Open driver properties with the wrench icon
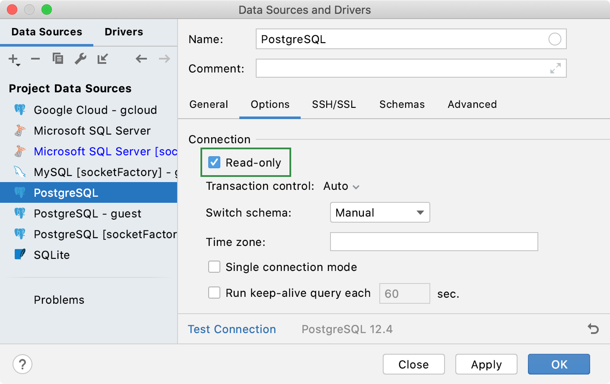Image resolution: width=610 pixels, height=384 pixels. point(80,59)
